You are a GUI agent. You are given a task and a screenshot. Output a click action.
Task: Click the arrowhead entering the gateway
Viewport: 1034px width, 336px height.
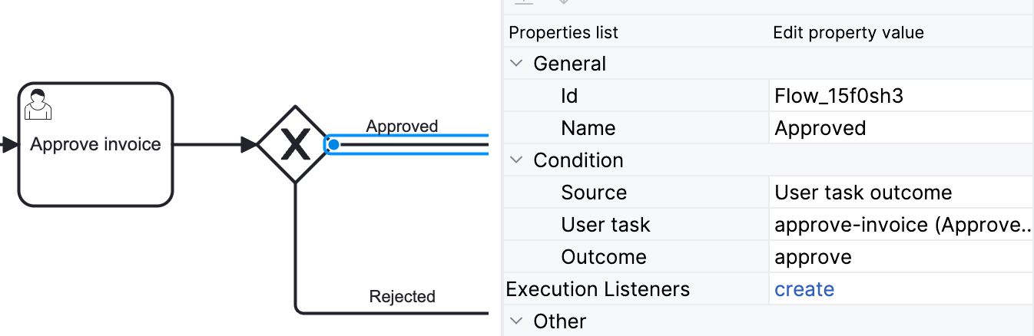pyautogui.click(x=249, y=144)
